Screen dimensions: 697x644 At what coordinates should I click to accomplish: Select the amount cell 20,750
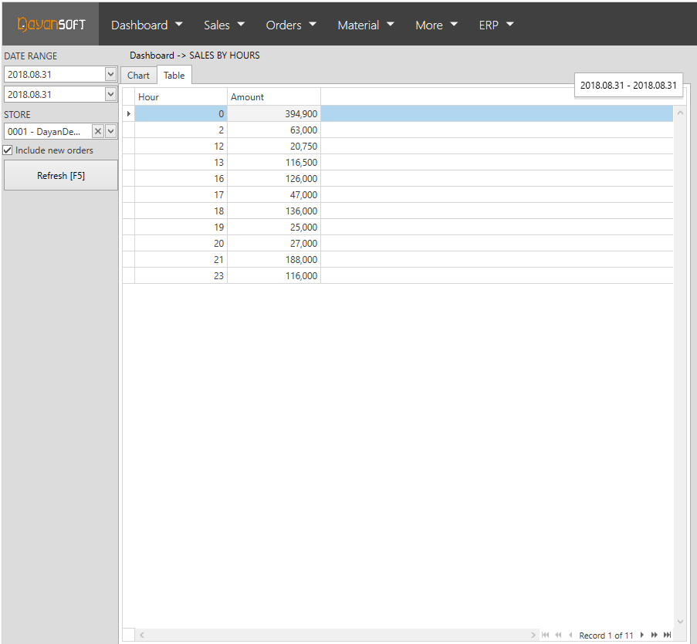[x=274, y=146]
